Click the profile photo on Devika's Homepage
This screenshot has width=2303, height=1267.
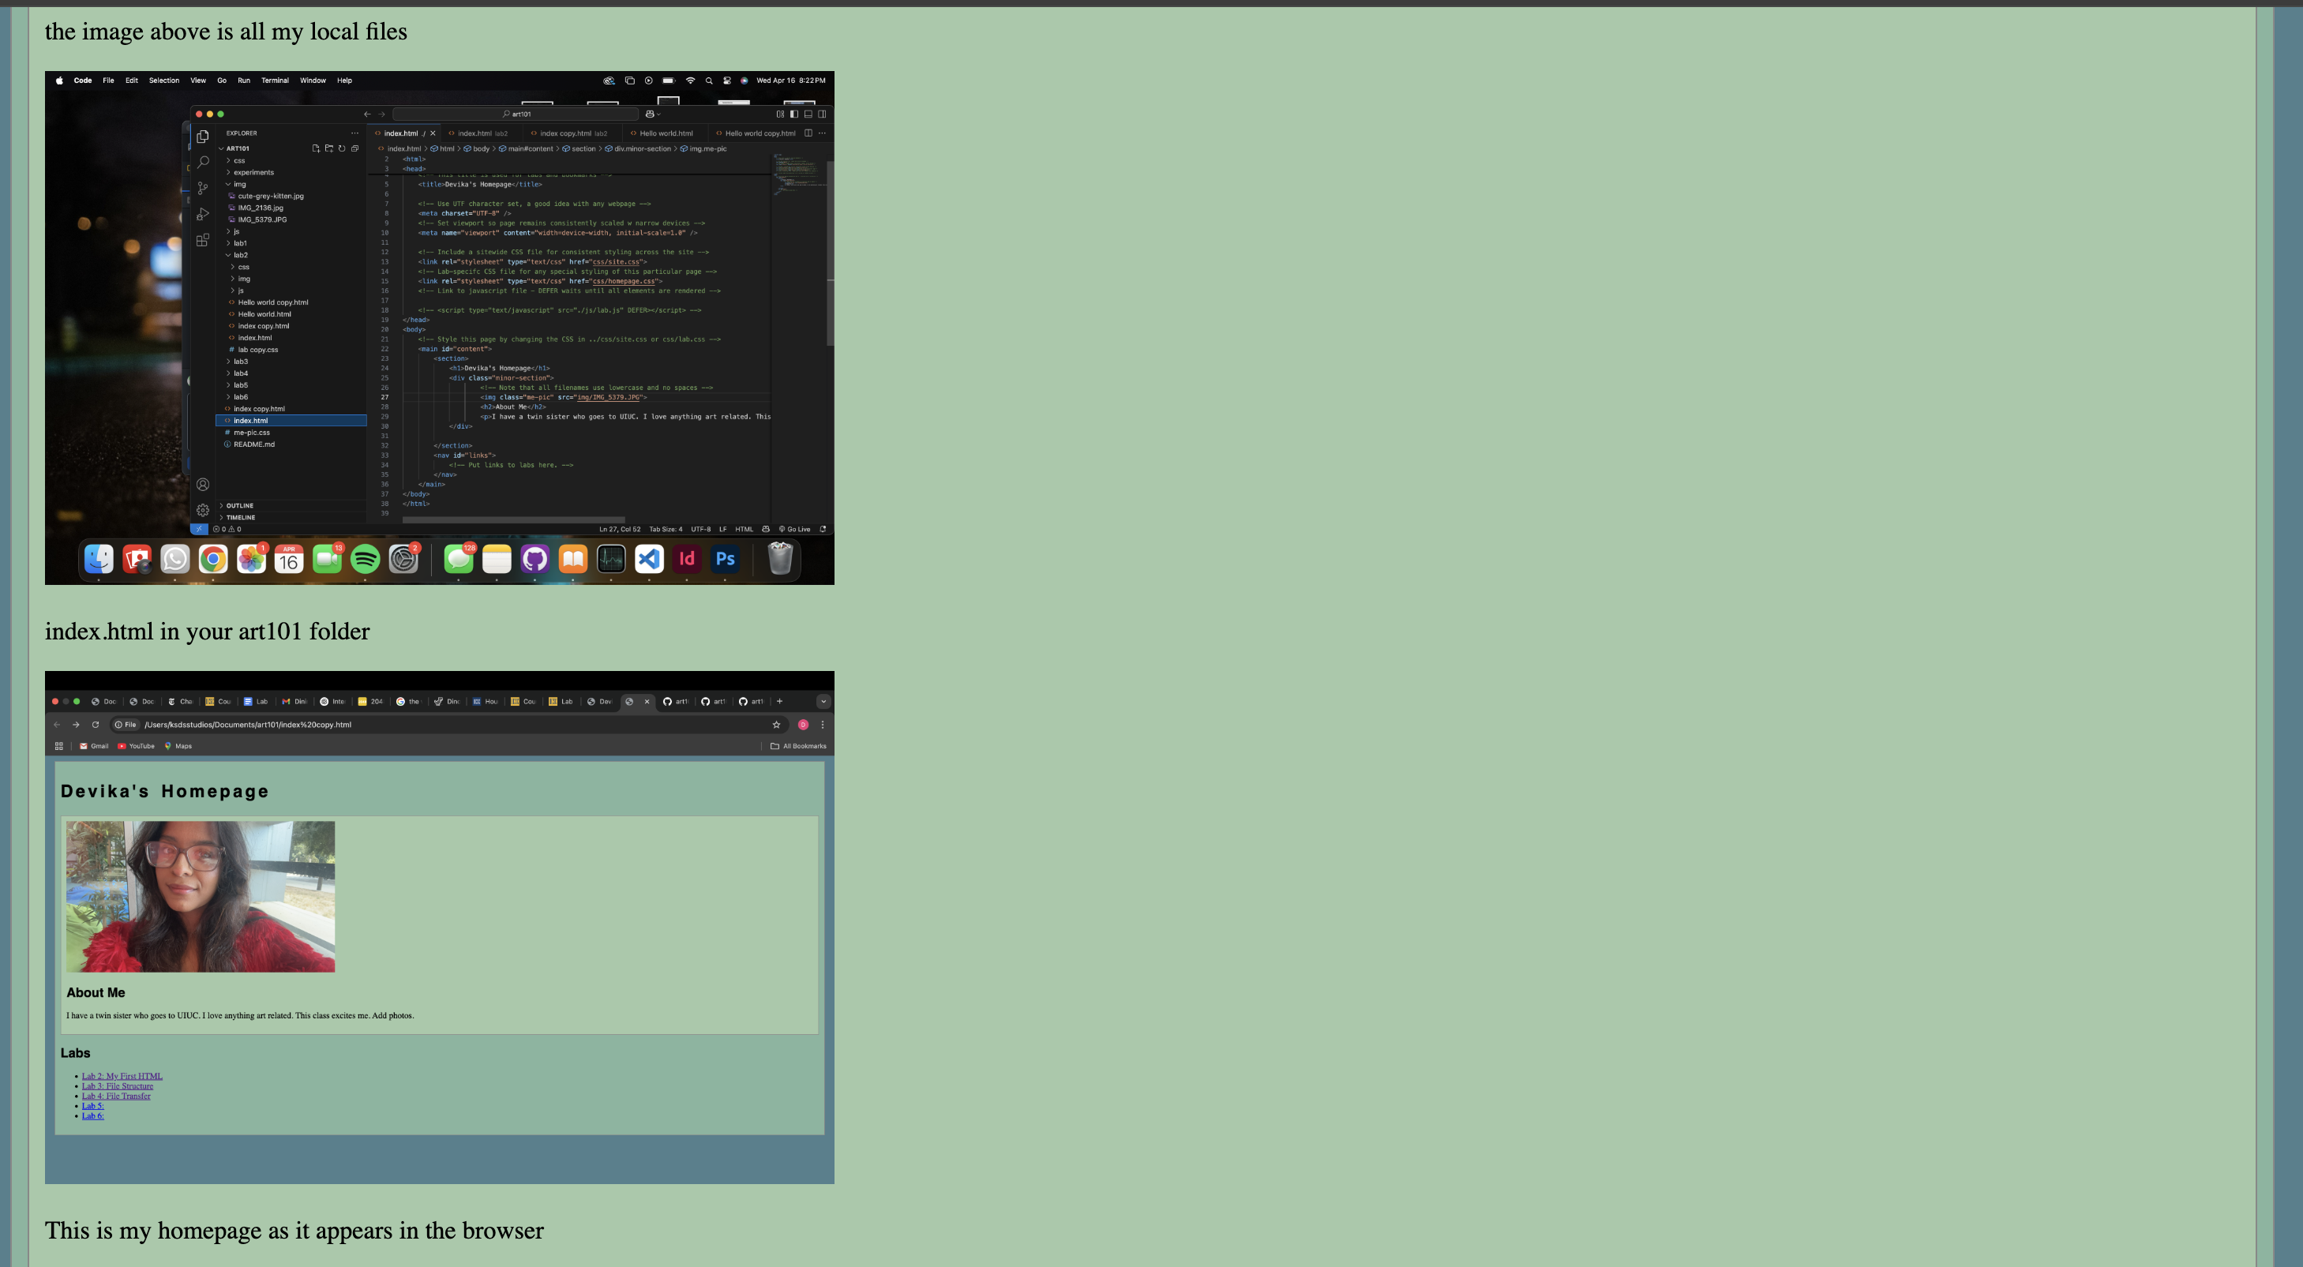tap(201, 896)
